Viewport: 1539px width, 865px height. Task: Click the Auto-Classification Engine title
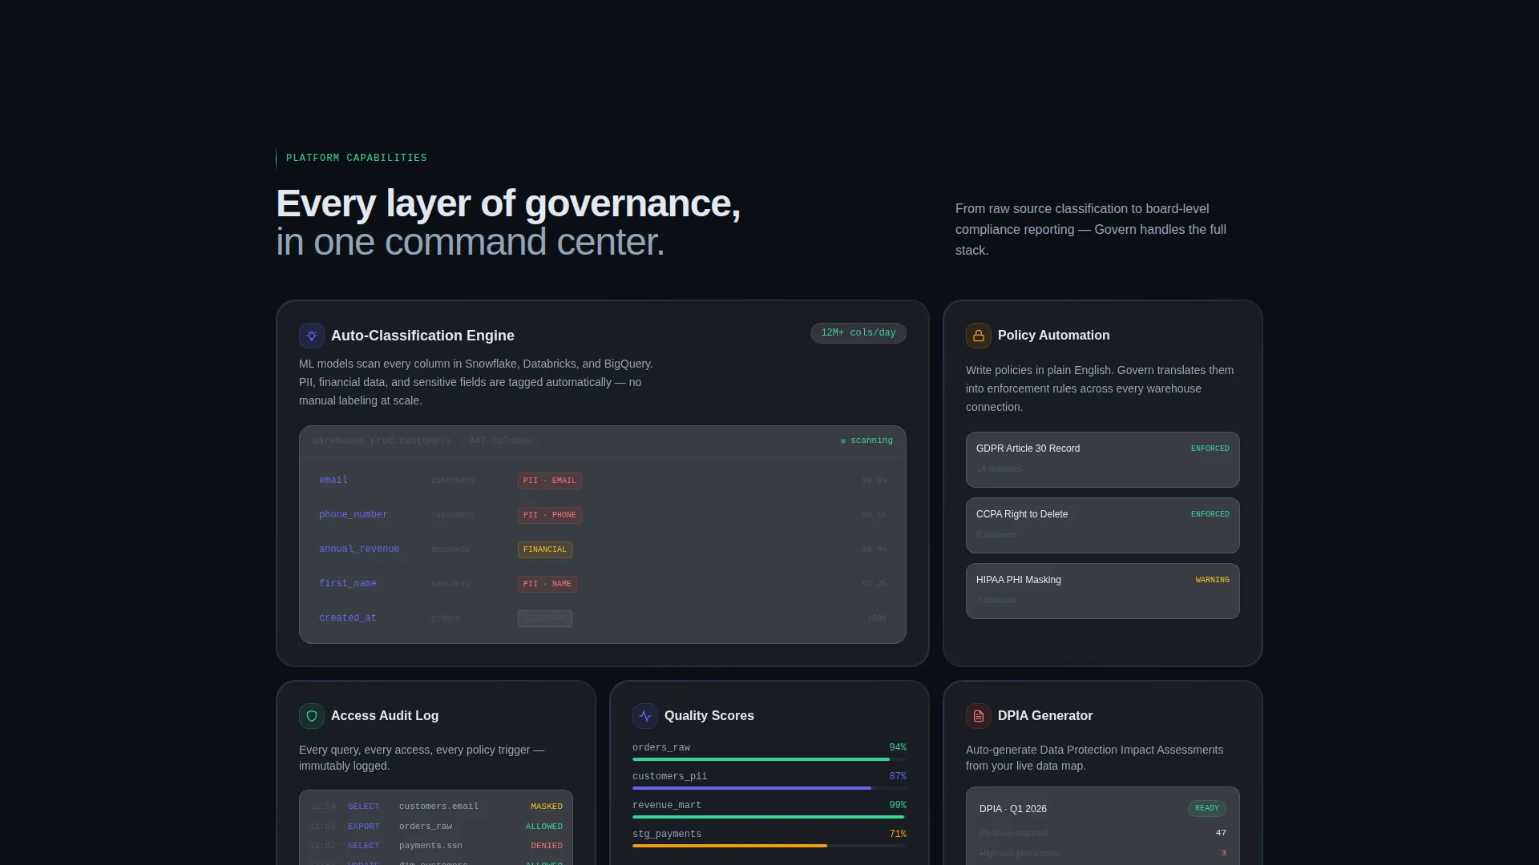pos(422,336)
